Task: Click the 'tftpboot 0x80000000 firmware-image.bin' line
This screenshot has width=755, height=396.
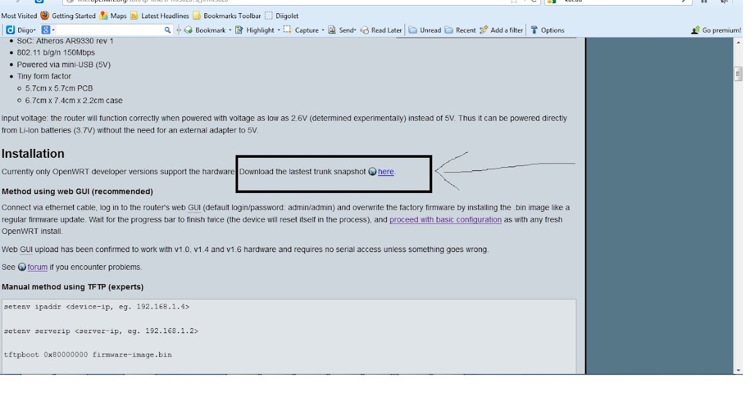Action: tap(88, 355)
